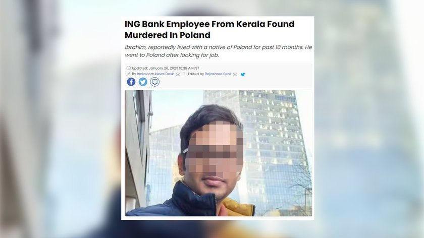Share the article on Facebook

tap(131, 82)
